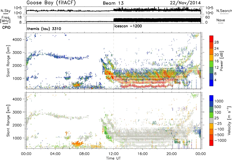Viewport: 232px width, 160px height.
Task: Click the "N.Search" legend label
Action: click(224, 11)
